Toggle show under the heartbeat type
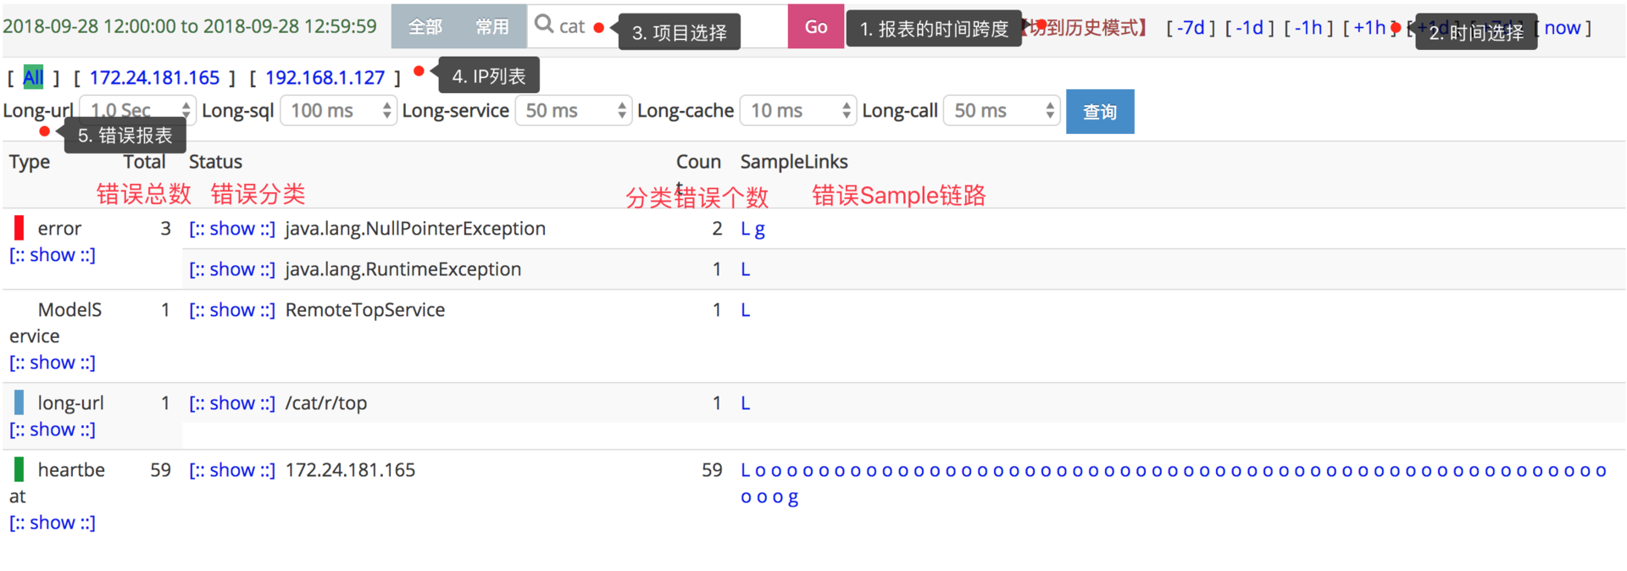 click(53, 523)
